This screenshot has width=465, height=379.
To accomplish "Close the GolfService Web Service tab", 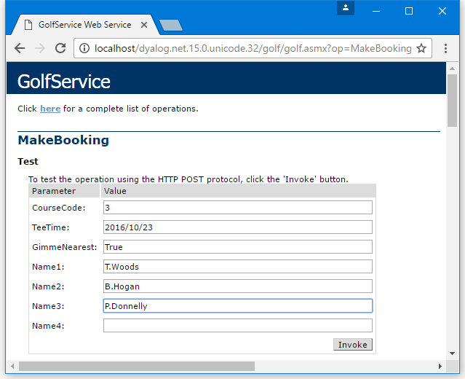I will (144, 25).
